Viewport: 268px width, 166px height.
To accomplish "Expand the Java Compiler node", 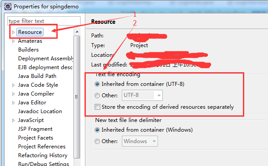I will point(13,94).
